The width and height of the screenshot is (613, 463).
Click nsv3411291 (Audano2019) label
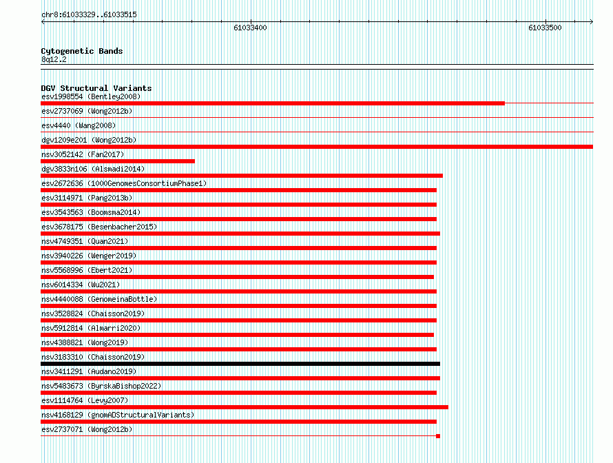click(x=89, y=371)
